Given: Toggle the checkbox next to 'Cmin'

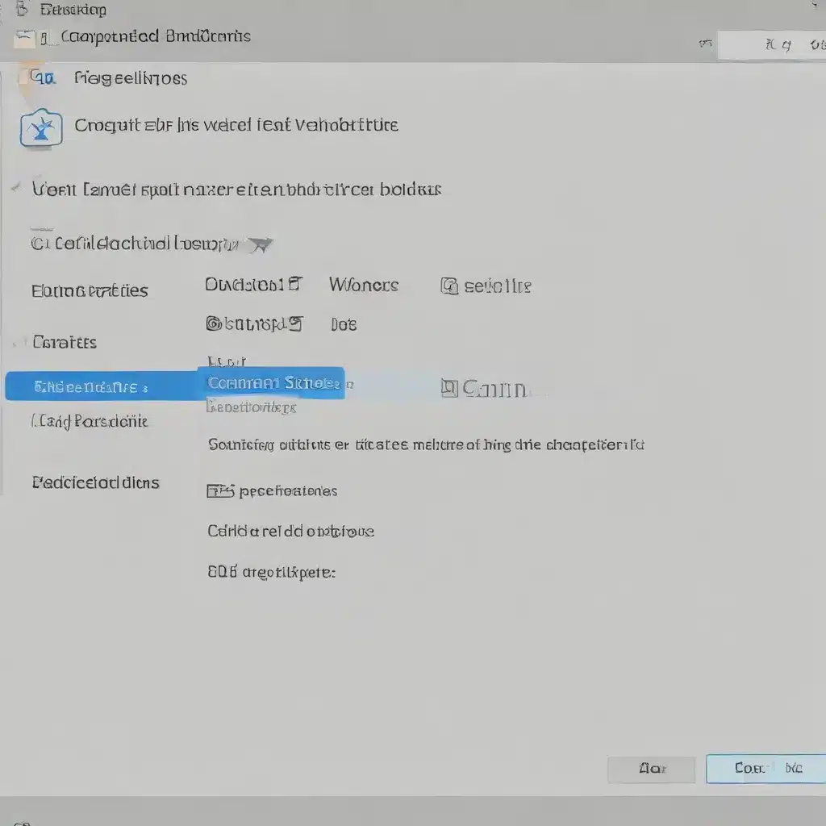Looking at the screenshot, I should coord(448,388).
